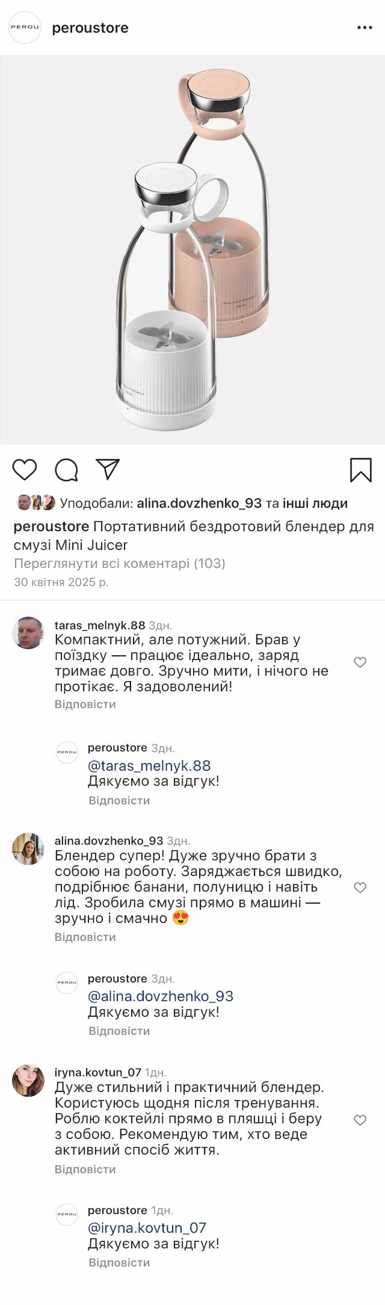The width and height of the screenshot is (385, 1305).
Task: Like the post with the heart icon
Action: (x=25, y=469)
